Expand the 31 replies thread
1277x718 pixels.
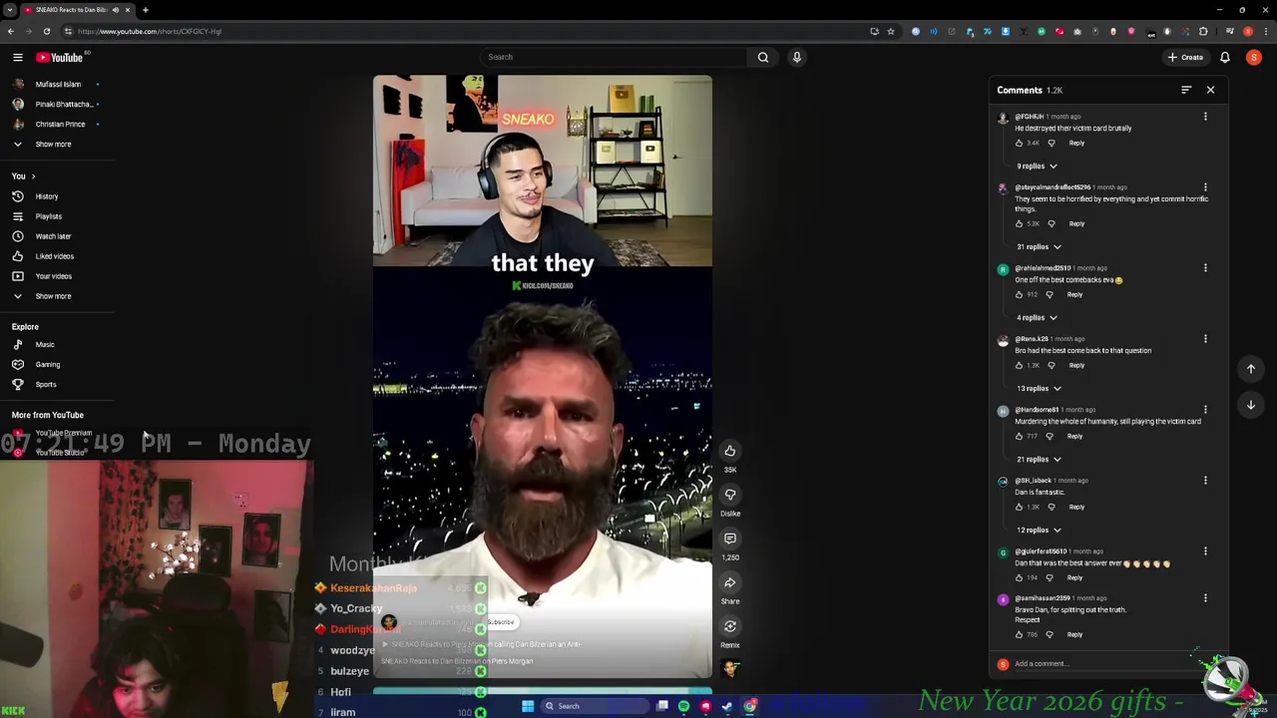(x=1039, y=246)
